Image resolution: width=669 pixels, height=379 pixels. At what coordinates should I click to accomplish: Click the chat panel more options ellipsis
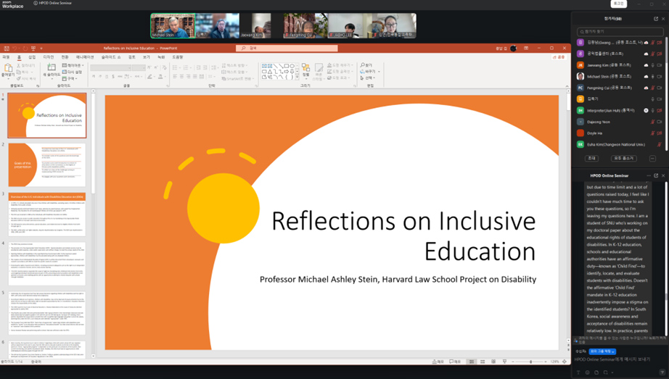pyautogui.click(x=649, y=175)
